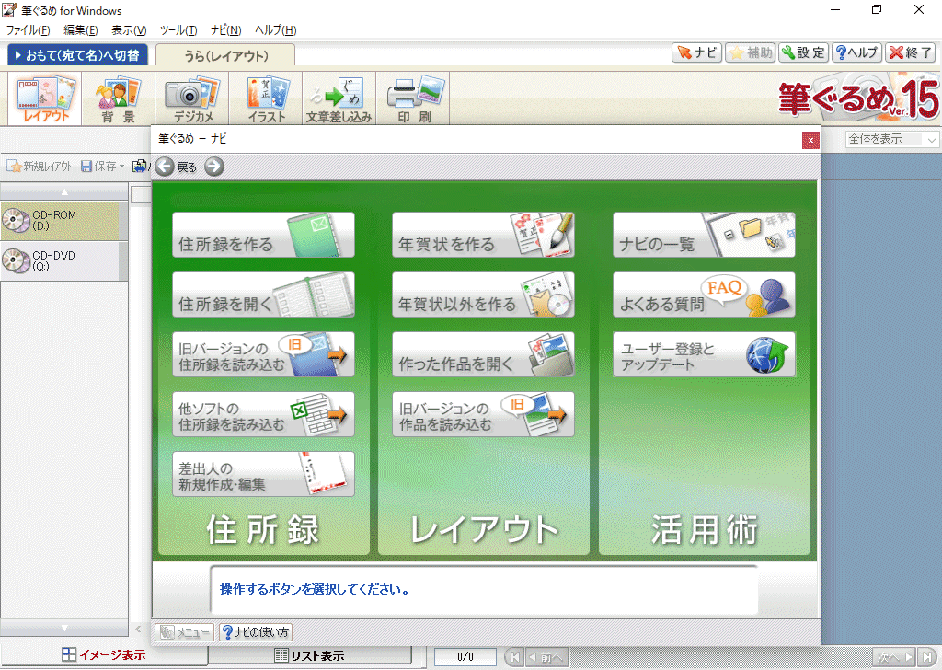942x670 pixels.
Task: Switch to リスト表示 view
Action: point(309,655)
